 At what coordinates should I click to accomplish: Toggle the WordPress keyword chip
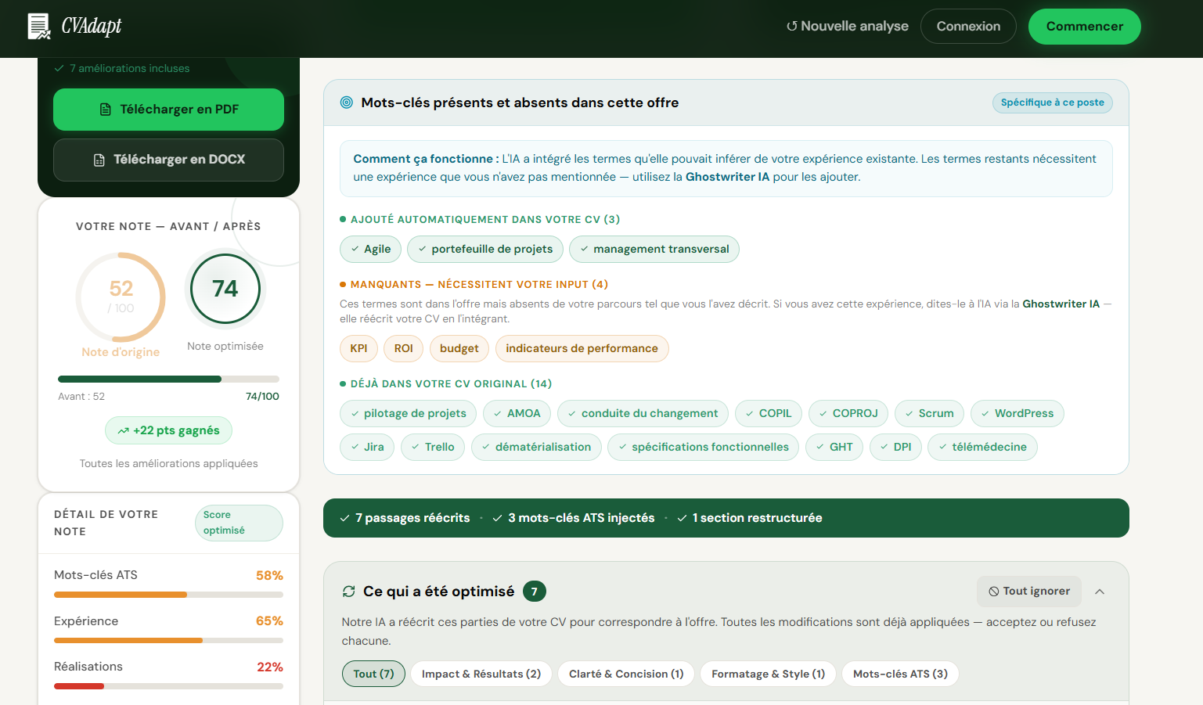(x=1017, y=413)
